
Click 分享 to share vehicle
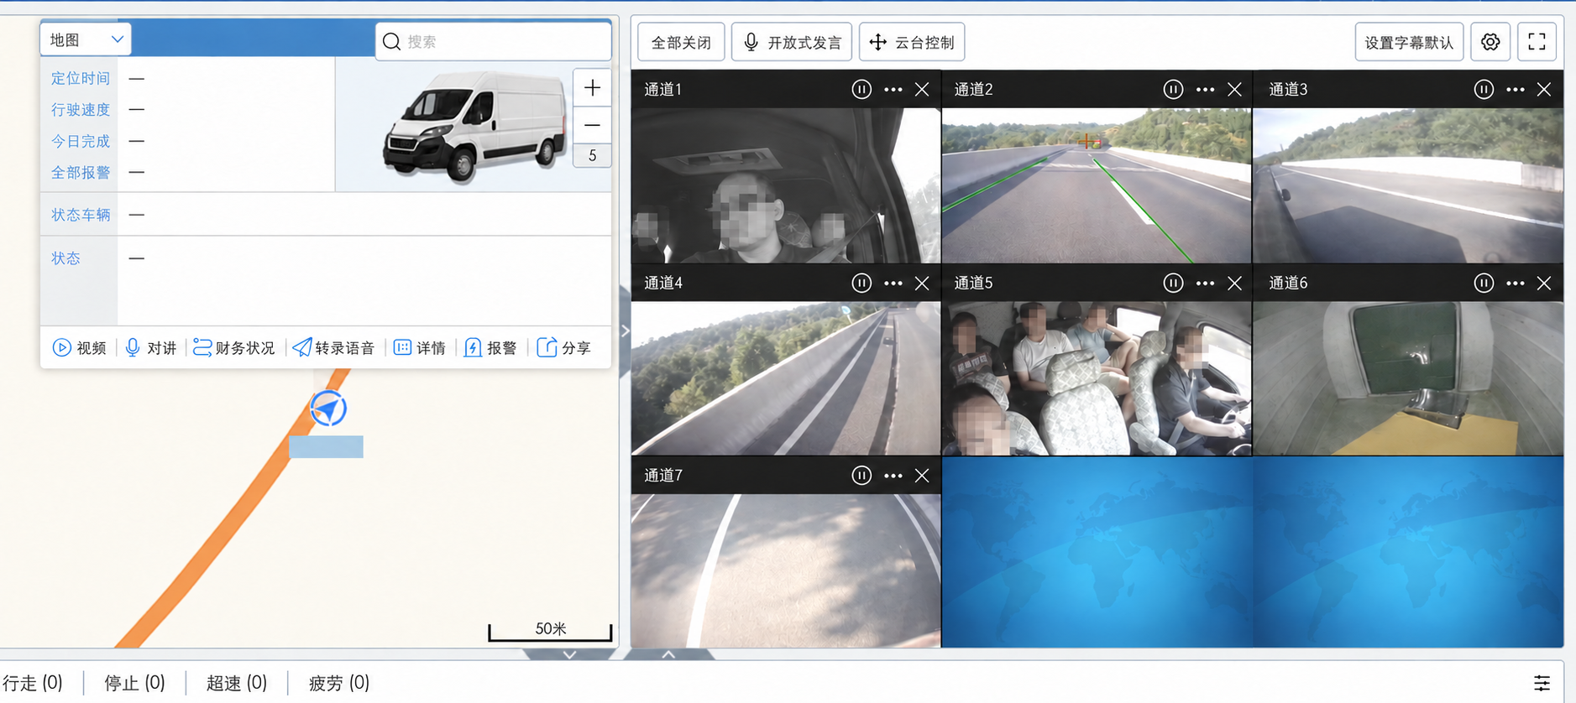tap(564, 347)
